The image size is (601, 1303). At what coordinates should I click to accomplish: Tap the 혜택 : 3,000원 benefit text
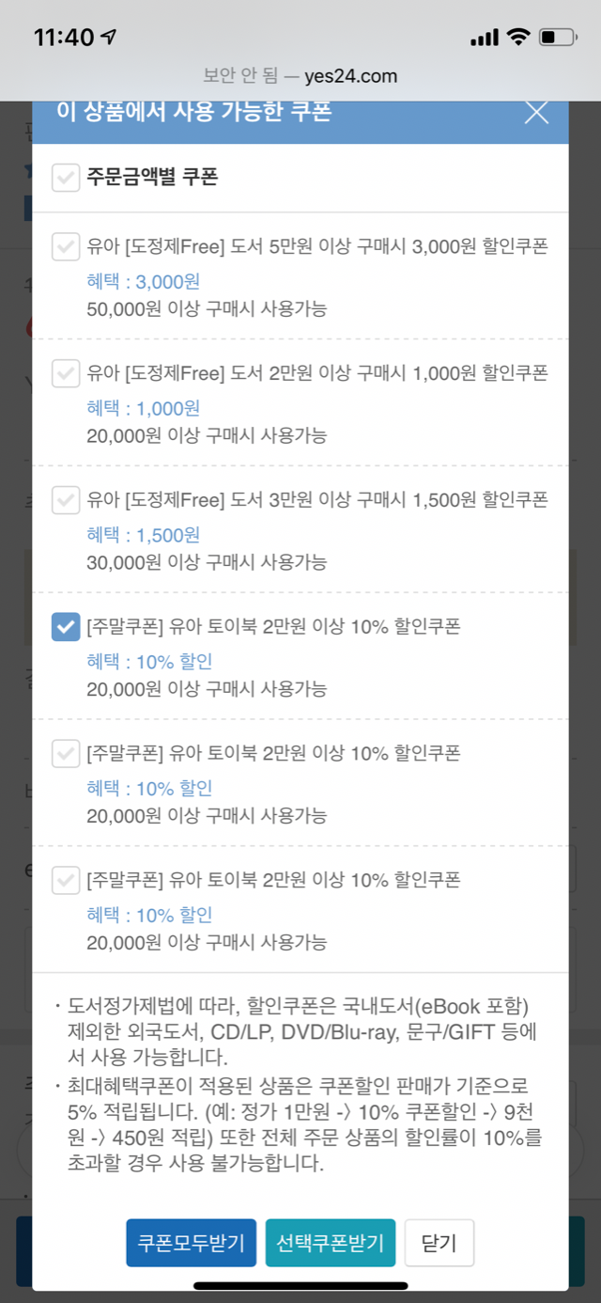coord(144,282)
